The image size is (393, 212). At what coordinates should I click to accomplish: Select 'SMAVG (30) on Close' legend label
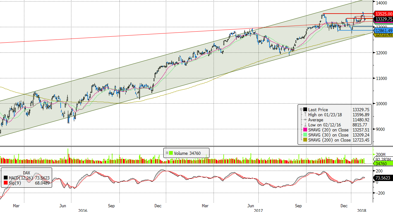click(328, 135)
